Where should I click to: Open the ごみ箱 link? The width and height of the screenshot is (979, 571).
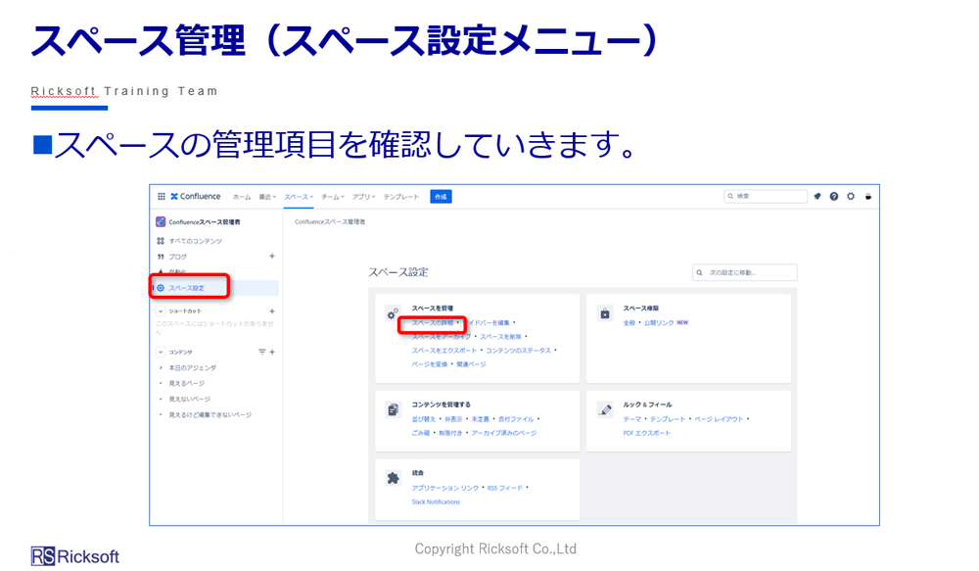[x=420, y=433]
